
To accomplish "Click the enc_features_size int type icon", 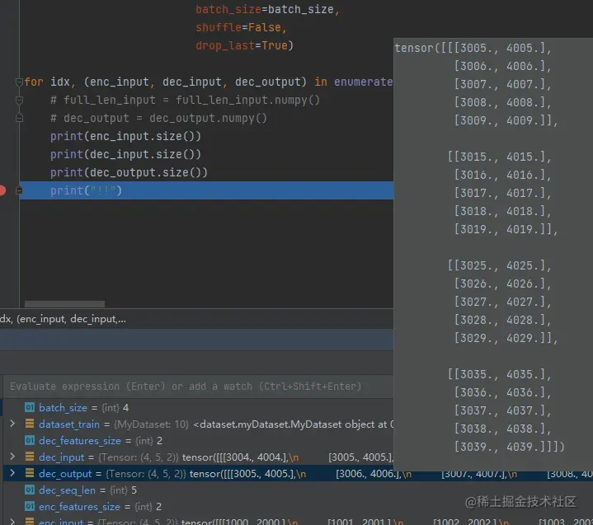I will tap(30, 506).
